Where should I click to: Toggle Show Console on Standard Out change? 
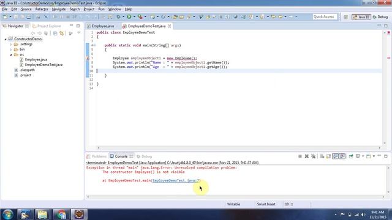pos(336,156)
